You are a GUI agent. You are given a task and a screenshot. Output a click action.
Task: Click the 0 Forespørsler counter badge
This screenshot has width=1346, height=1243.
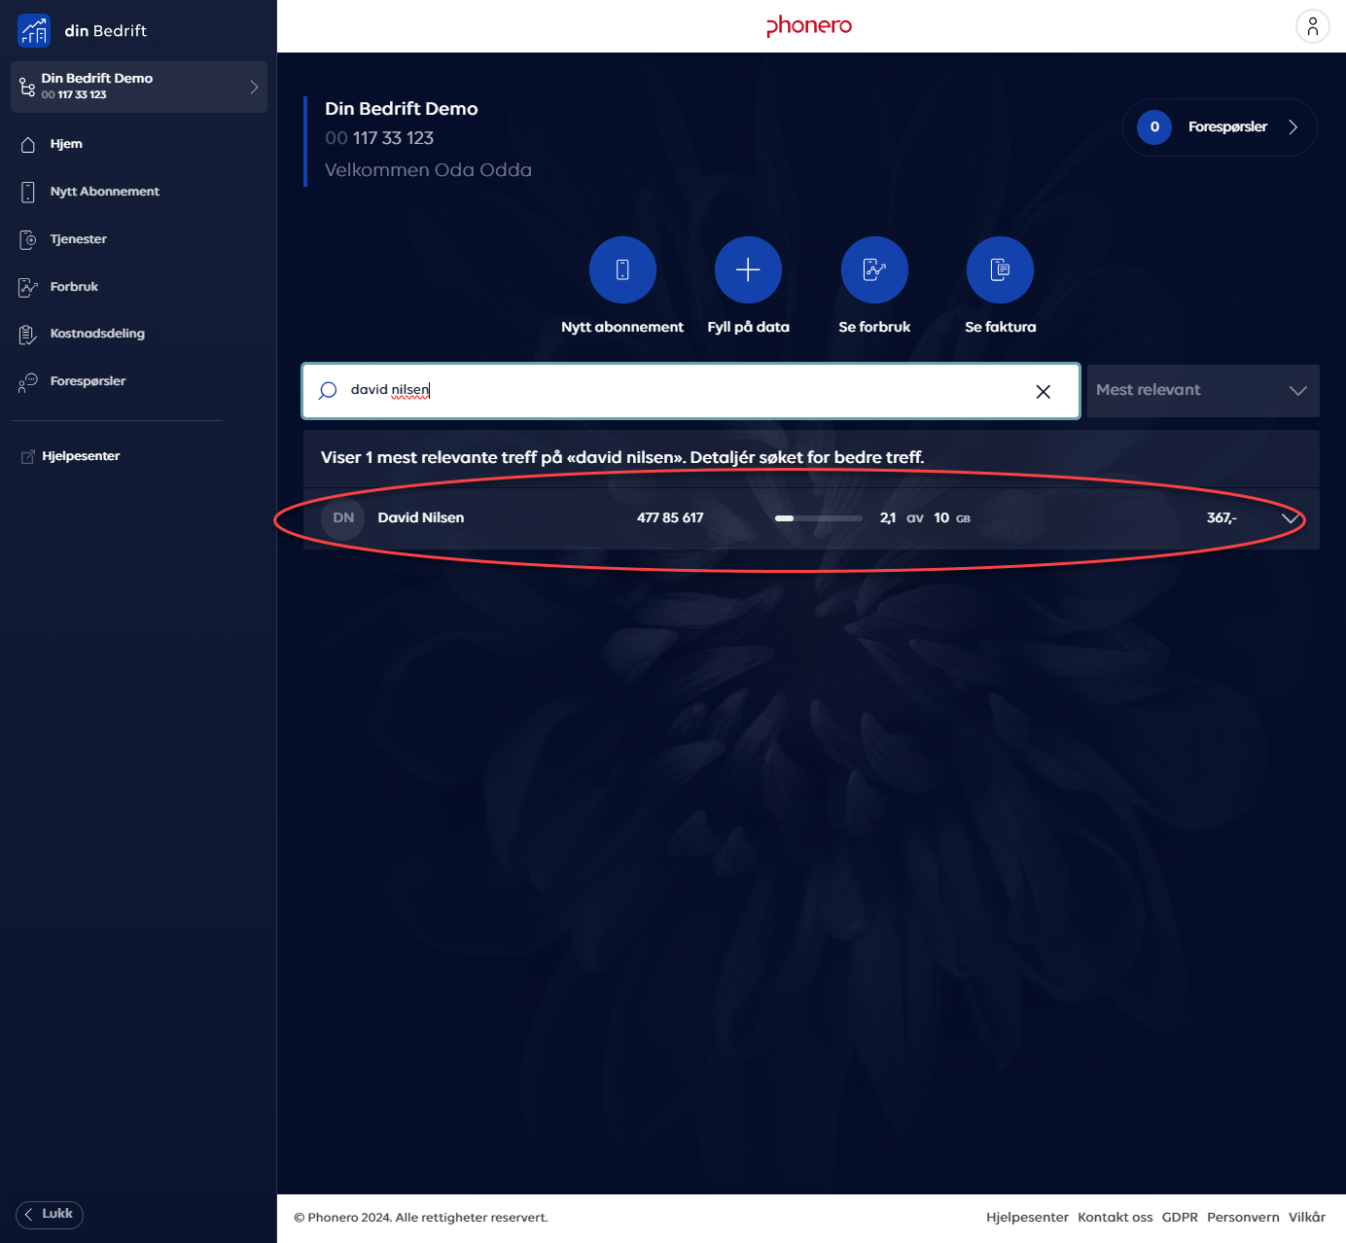pyautogui.click(x=1154, y=126)
